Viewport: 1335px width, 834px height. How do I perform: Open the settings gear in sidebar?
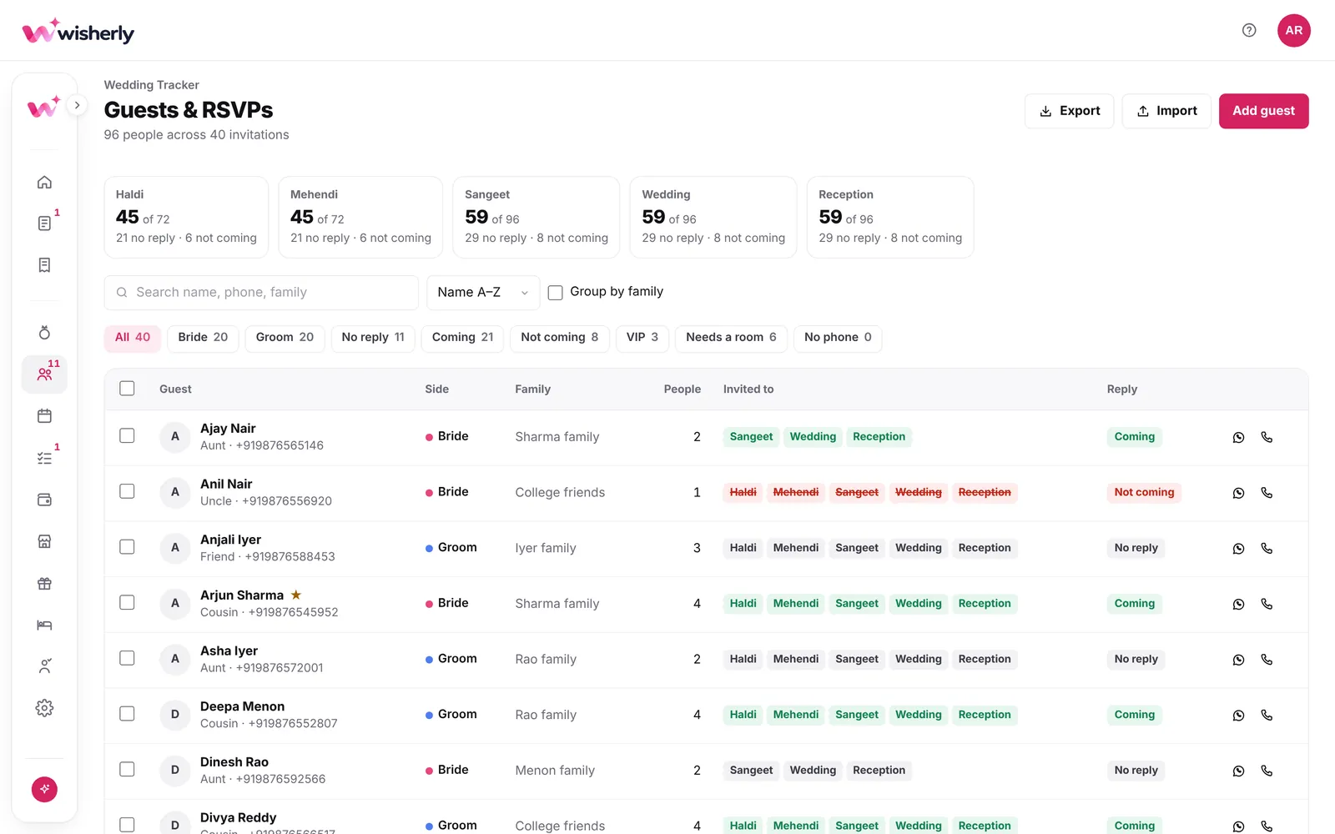pos(44,708)
